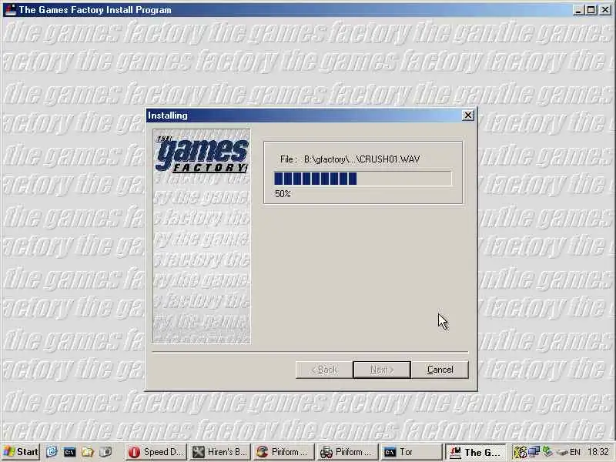The image size is (616, 462).
Task: Close the Installing dialog with its X
Action: pos(467,115)
